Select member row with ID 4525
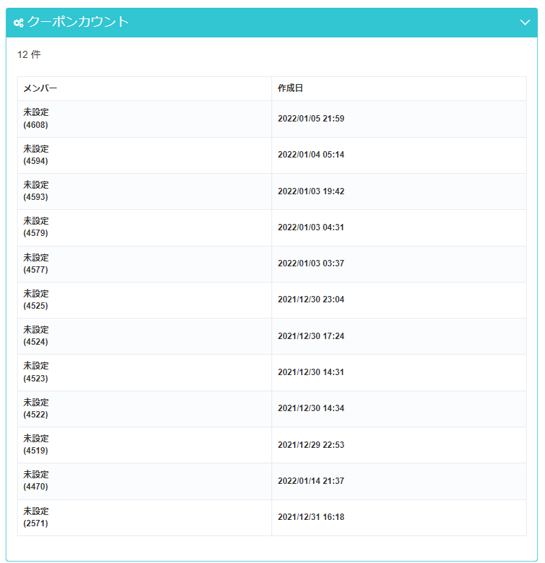Screen dimensions: 545x563 click(36, 300)
